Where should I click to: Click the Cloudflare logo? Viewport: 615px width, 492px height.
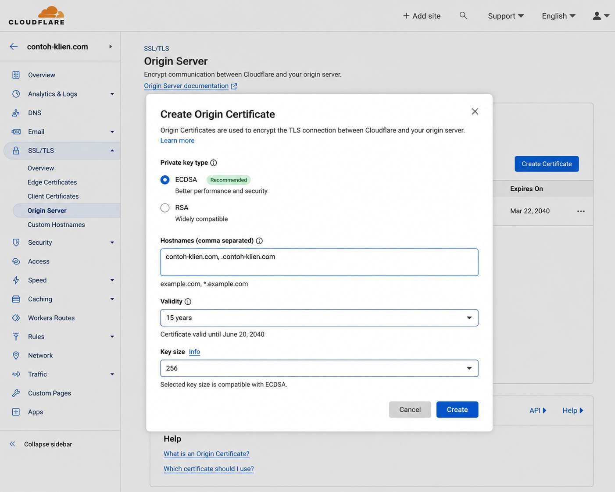[x=36, y=16]
